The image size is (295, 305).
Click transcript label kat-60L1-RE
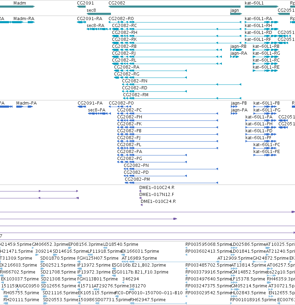[266, 67]
